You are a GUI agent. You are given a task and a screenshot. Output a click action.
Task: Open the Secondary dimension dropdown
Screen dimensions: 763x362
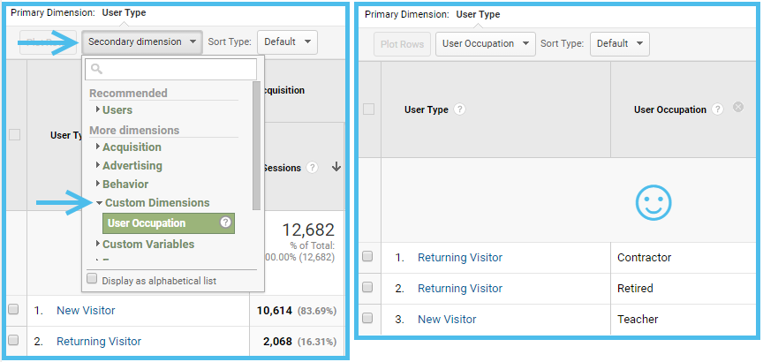pos(141,41)
